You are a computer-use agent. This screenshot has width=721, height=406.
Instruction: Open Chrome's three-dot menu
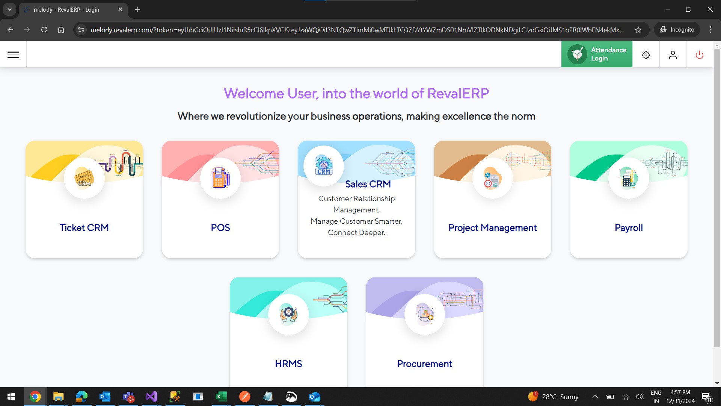(x=710, y=30)
